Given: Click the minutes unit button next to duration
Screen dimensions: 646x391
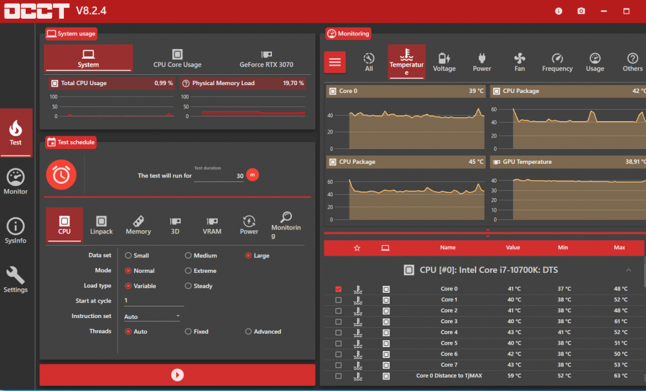Looking at the screenshot, I should point(253,175).
